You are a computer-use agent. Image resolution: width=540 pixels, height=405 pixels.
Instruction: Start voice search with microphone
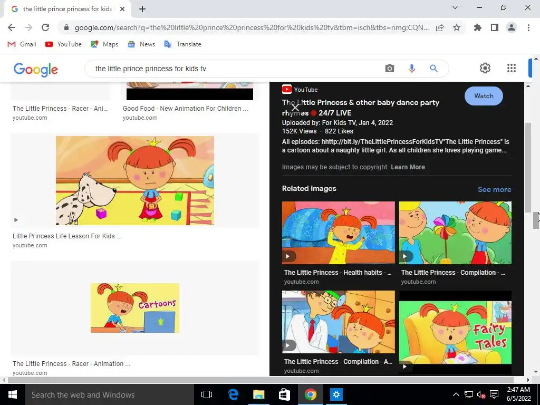pyautogui.click(x=411, y=69)
